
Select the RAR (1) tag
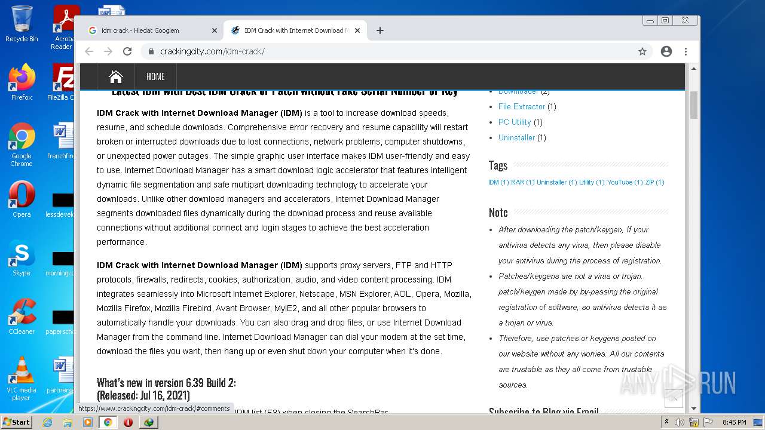522,182
